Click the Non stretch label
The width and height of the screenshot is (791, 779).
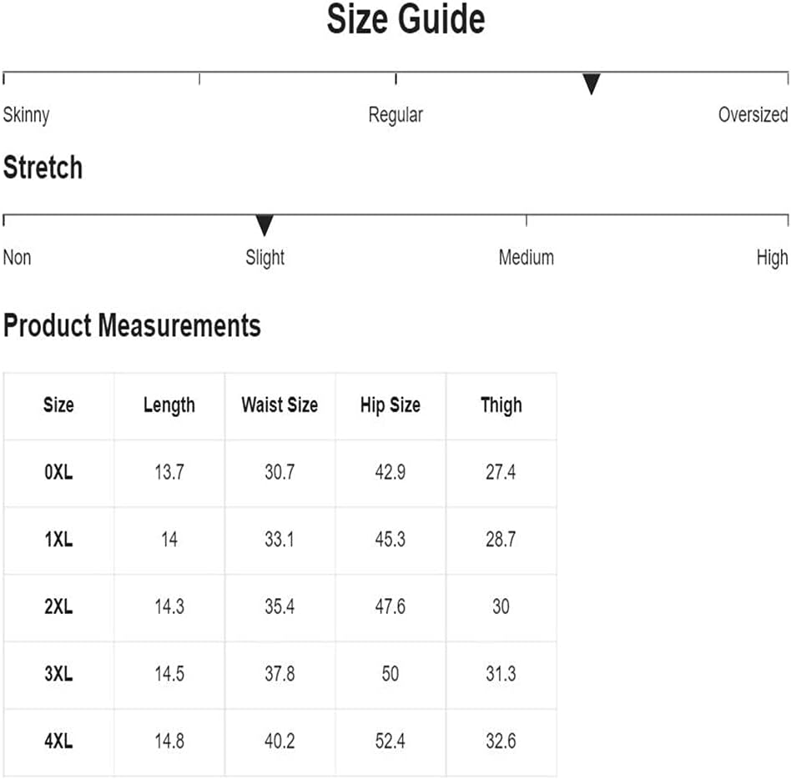point(18,258)
